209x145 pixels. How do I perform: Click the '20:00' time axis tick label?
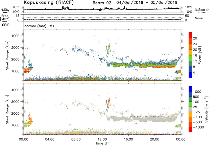pos(155,140)
